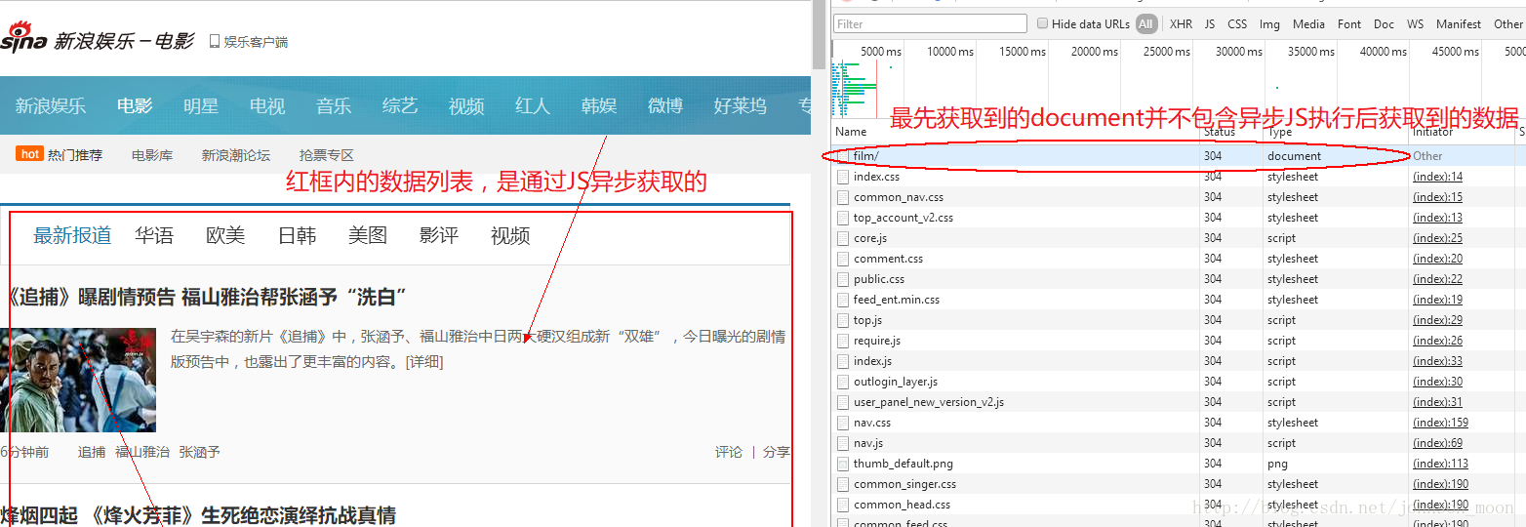Open 韩娱 in the navigation bar
Screen dimensions: 1526x527
pyautogui.click(x=599, y=105)
